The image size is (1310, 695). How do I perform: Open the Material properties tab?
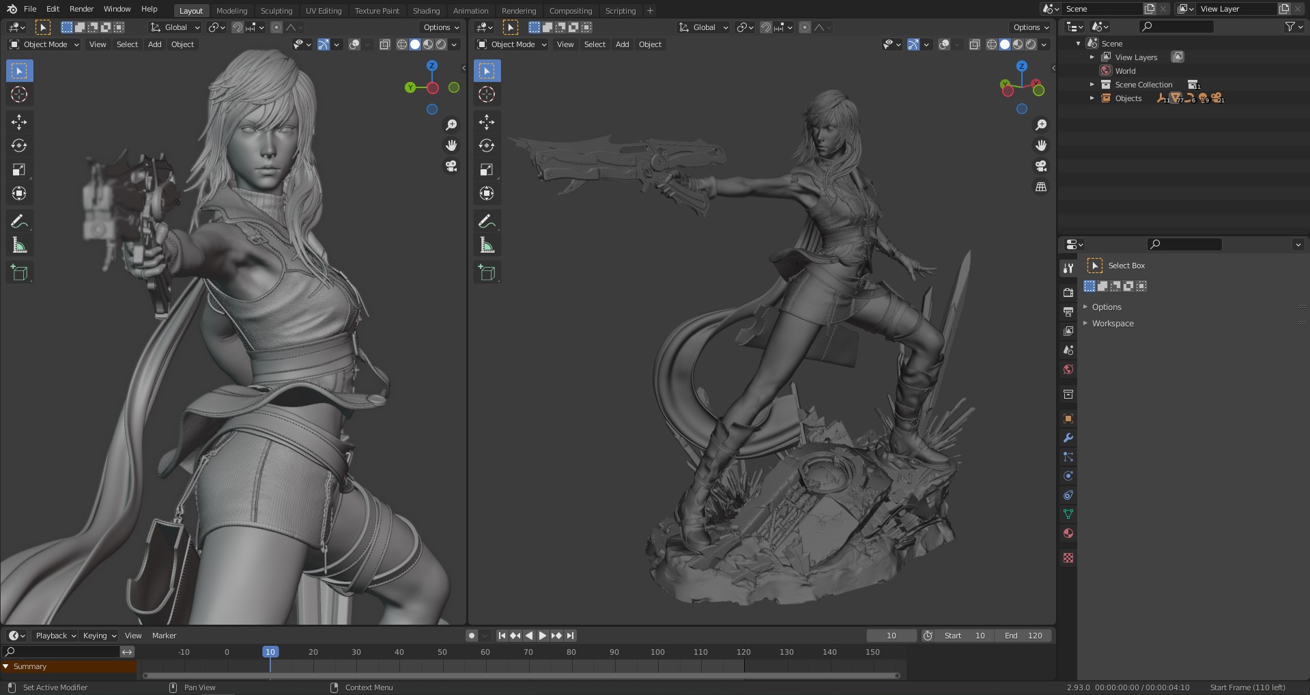[1068, 533]
